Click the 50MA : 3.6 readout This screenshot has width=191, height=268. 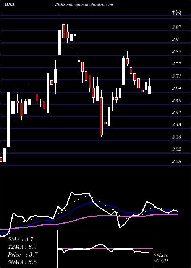pos(23,262)
